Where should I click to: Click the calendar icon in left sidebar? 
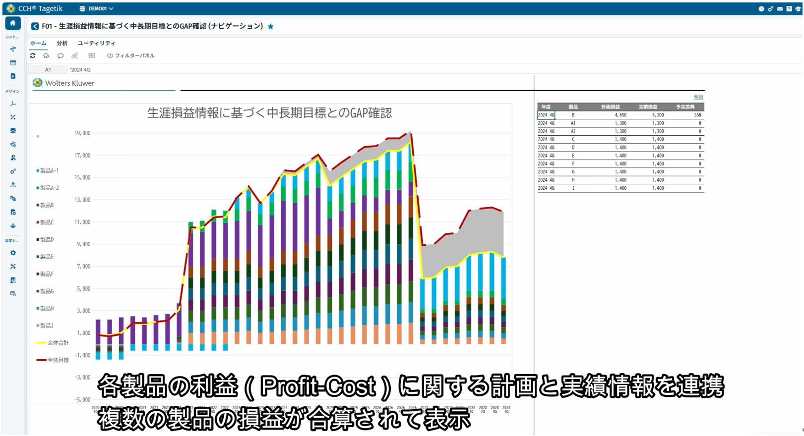pyautogui.click(x=13, y=63)
